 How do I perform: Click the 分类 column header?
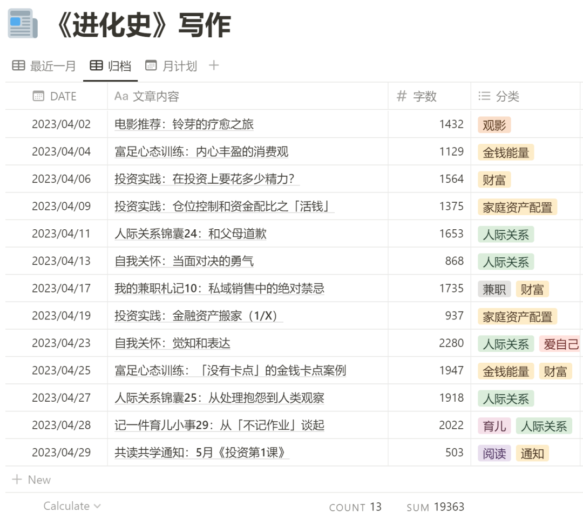point(525,96)
